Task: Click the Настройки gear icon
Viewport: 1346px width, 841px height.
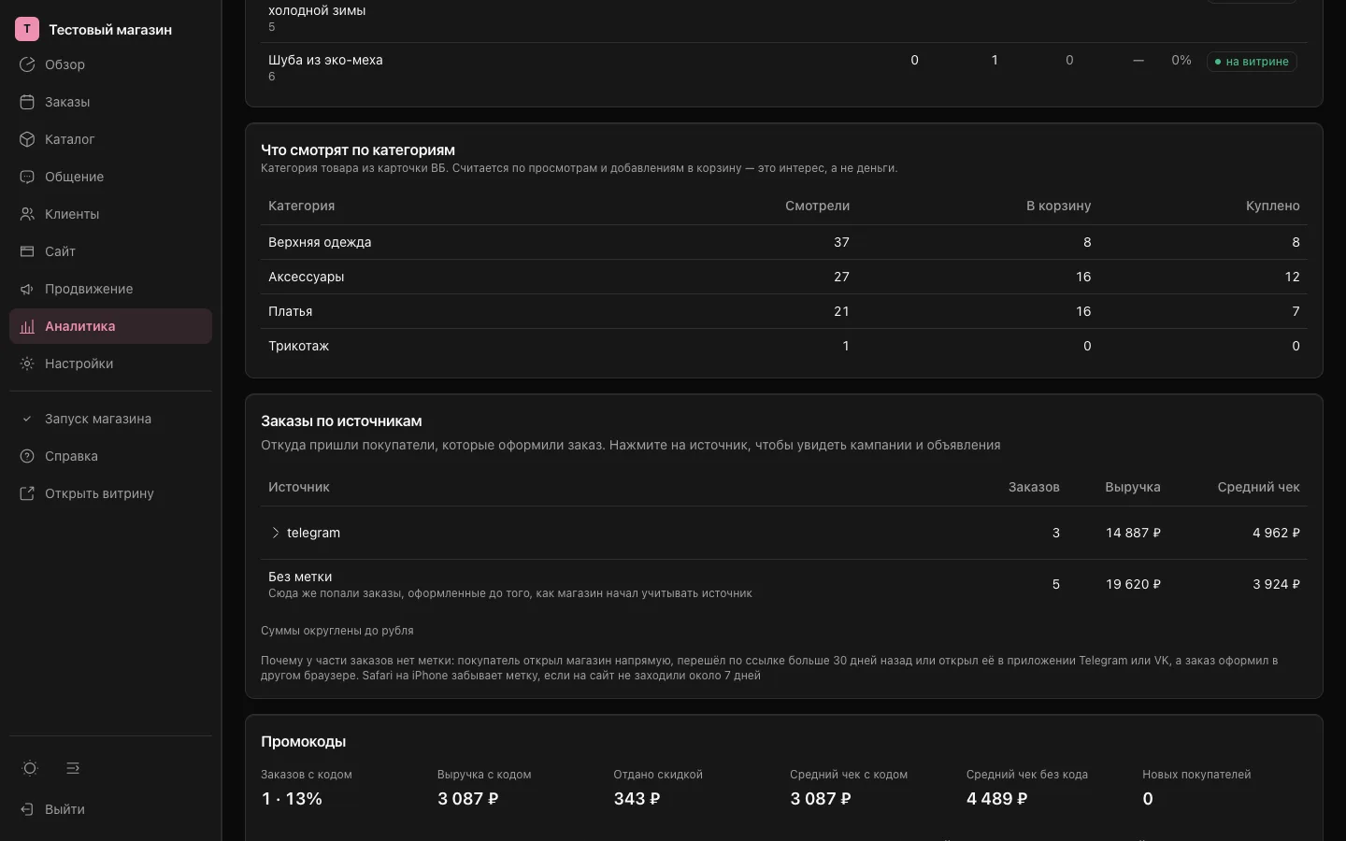Action: 27,363
